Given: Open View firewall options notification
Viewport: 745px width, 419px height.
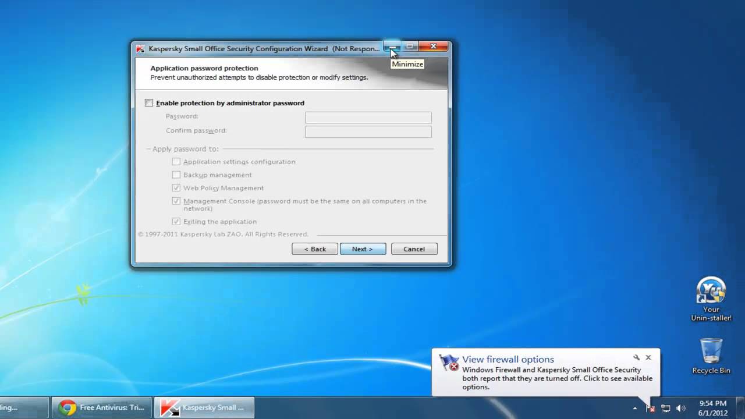Looking at the screenshot, I should pos(508,360).
